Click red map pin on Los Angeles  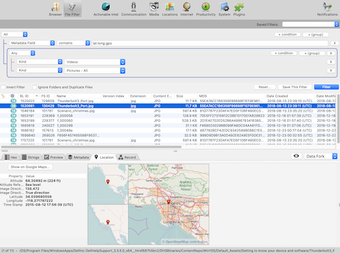(x=169, y=202)
